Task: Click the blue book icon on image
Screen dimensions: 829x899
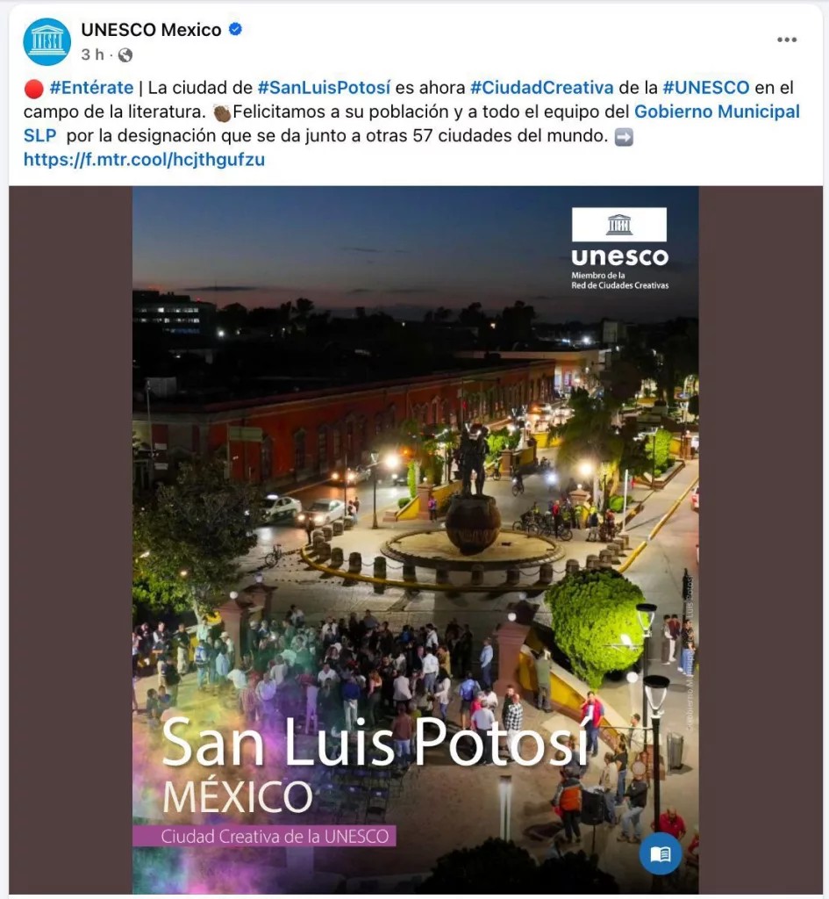Action: tap(660, 853)
